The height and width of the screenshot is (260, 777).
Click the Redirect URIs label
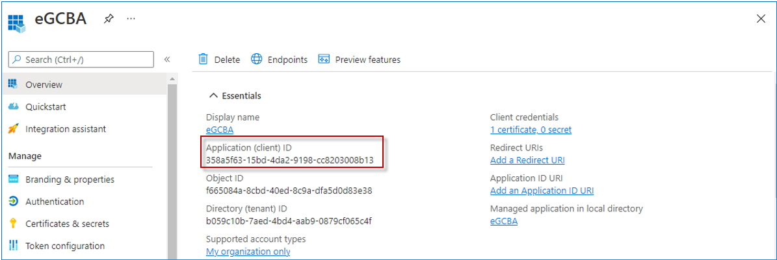(516, 148)
